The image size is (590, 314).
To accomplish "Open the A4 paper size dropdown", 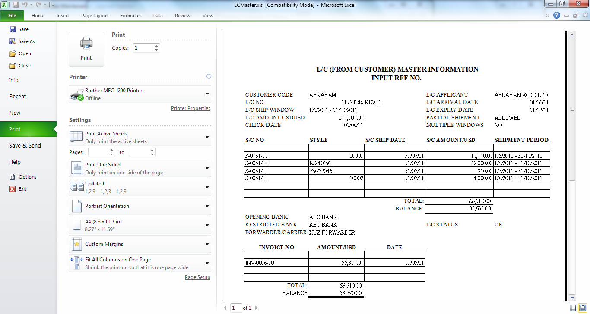I will coord(140,225).
